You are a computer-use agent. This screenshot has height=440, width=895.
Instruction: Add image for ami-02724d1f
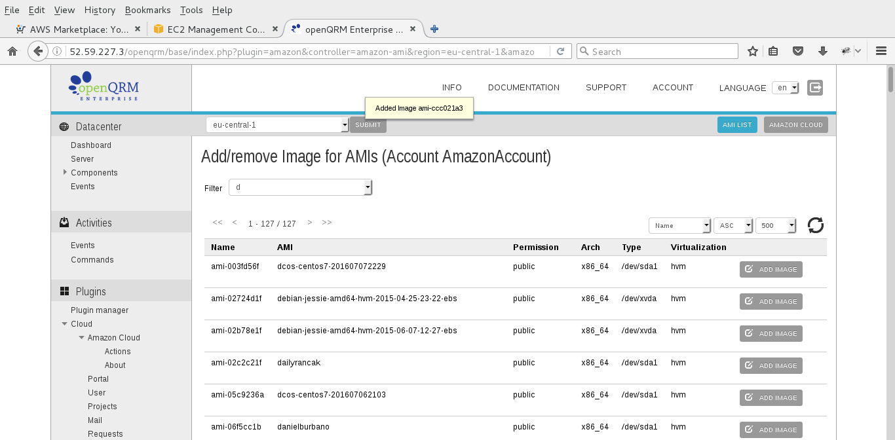771,301
